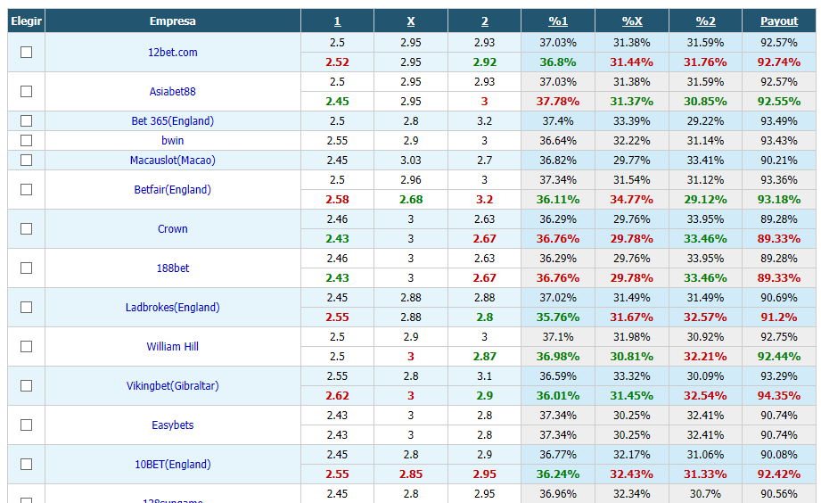Image resolution: width=821 pixels, height=503 pixels.
Task: Check the Betfair(England) checkbox
Action: click(26, 189)
